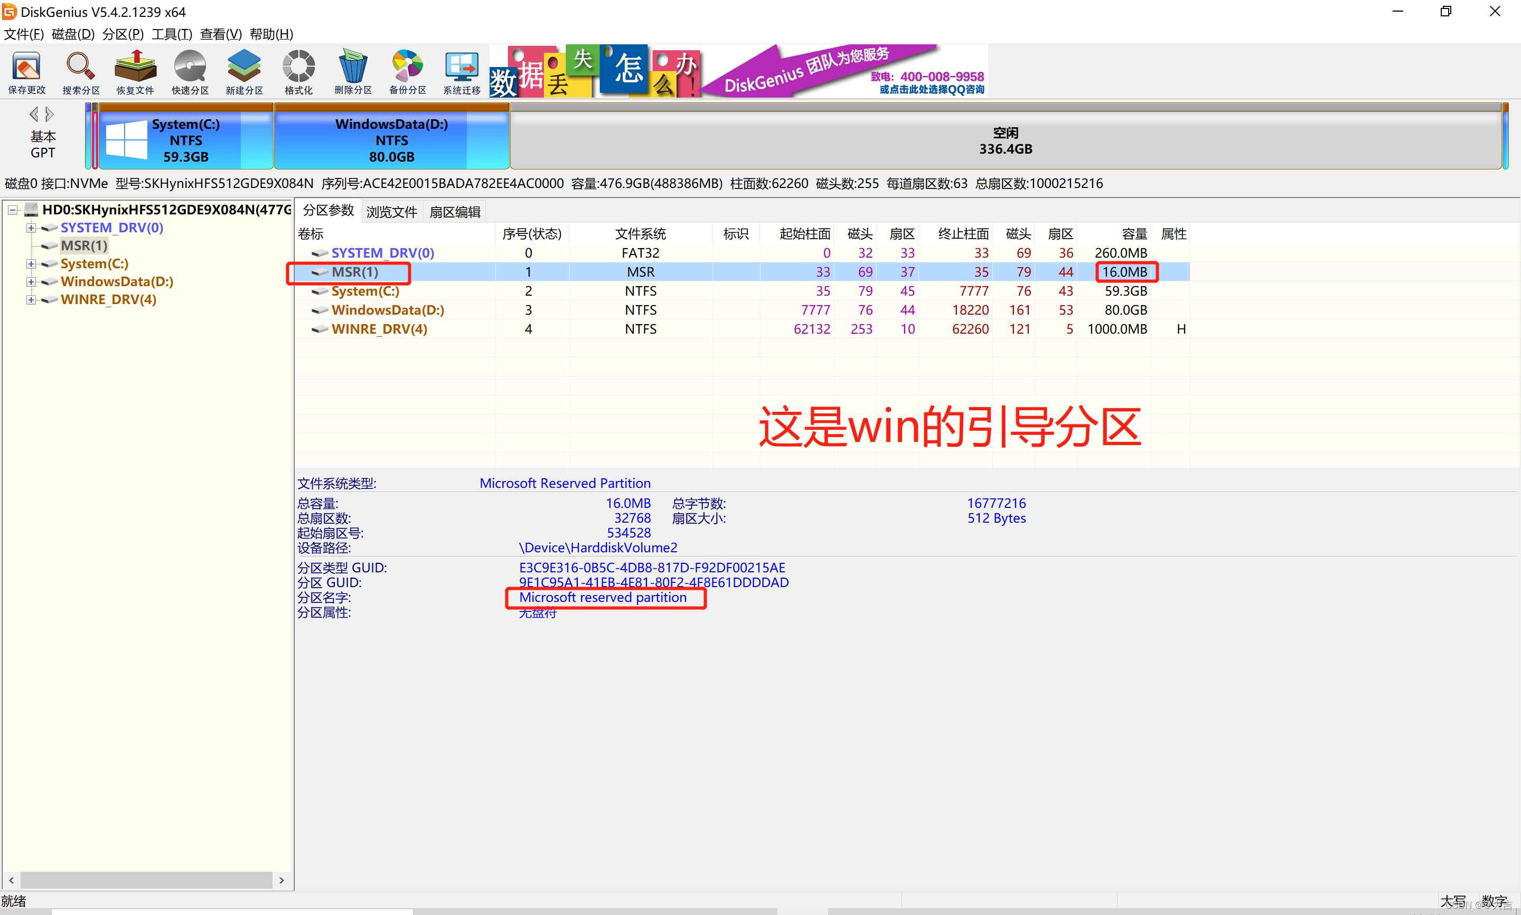The image size is (1521, 915).
Task: Collapse the HD0 disk tree node
Action: pyautogui.click(x=12, y=210)
